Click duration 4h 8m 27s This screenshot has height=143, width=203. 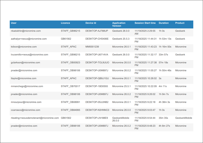point(164,126)
